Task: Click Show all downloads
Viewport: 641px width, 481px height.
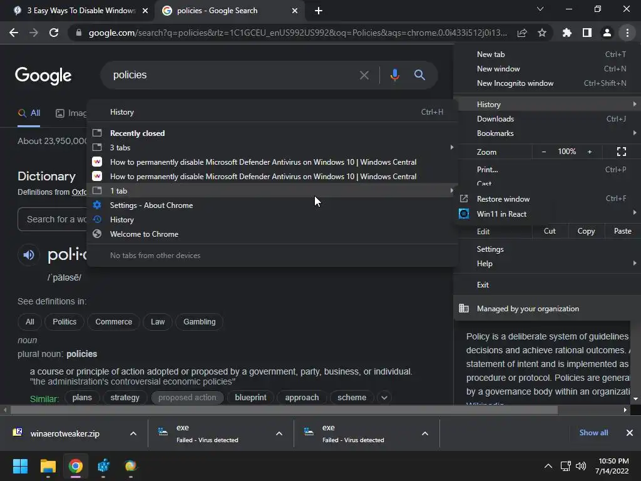Action: click(593, 433)
